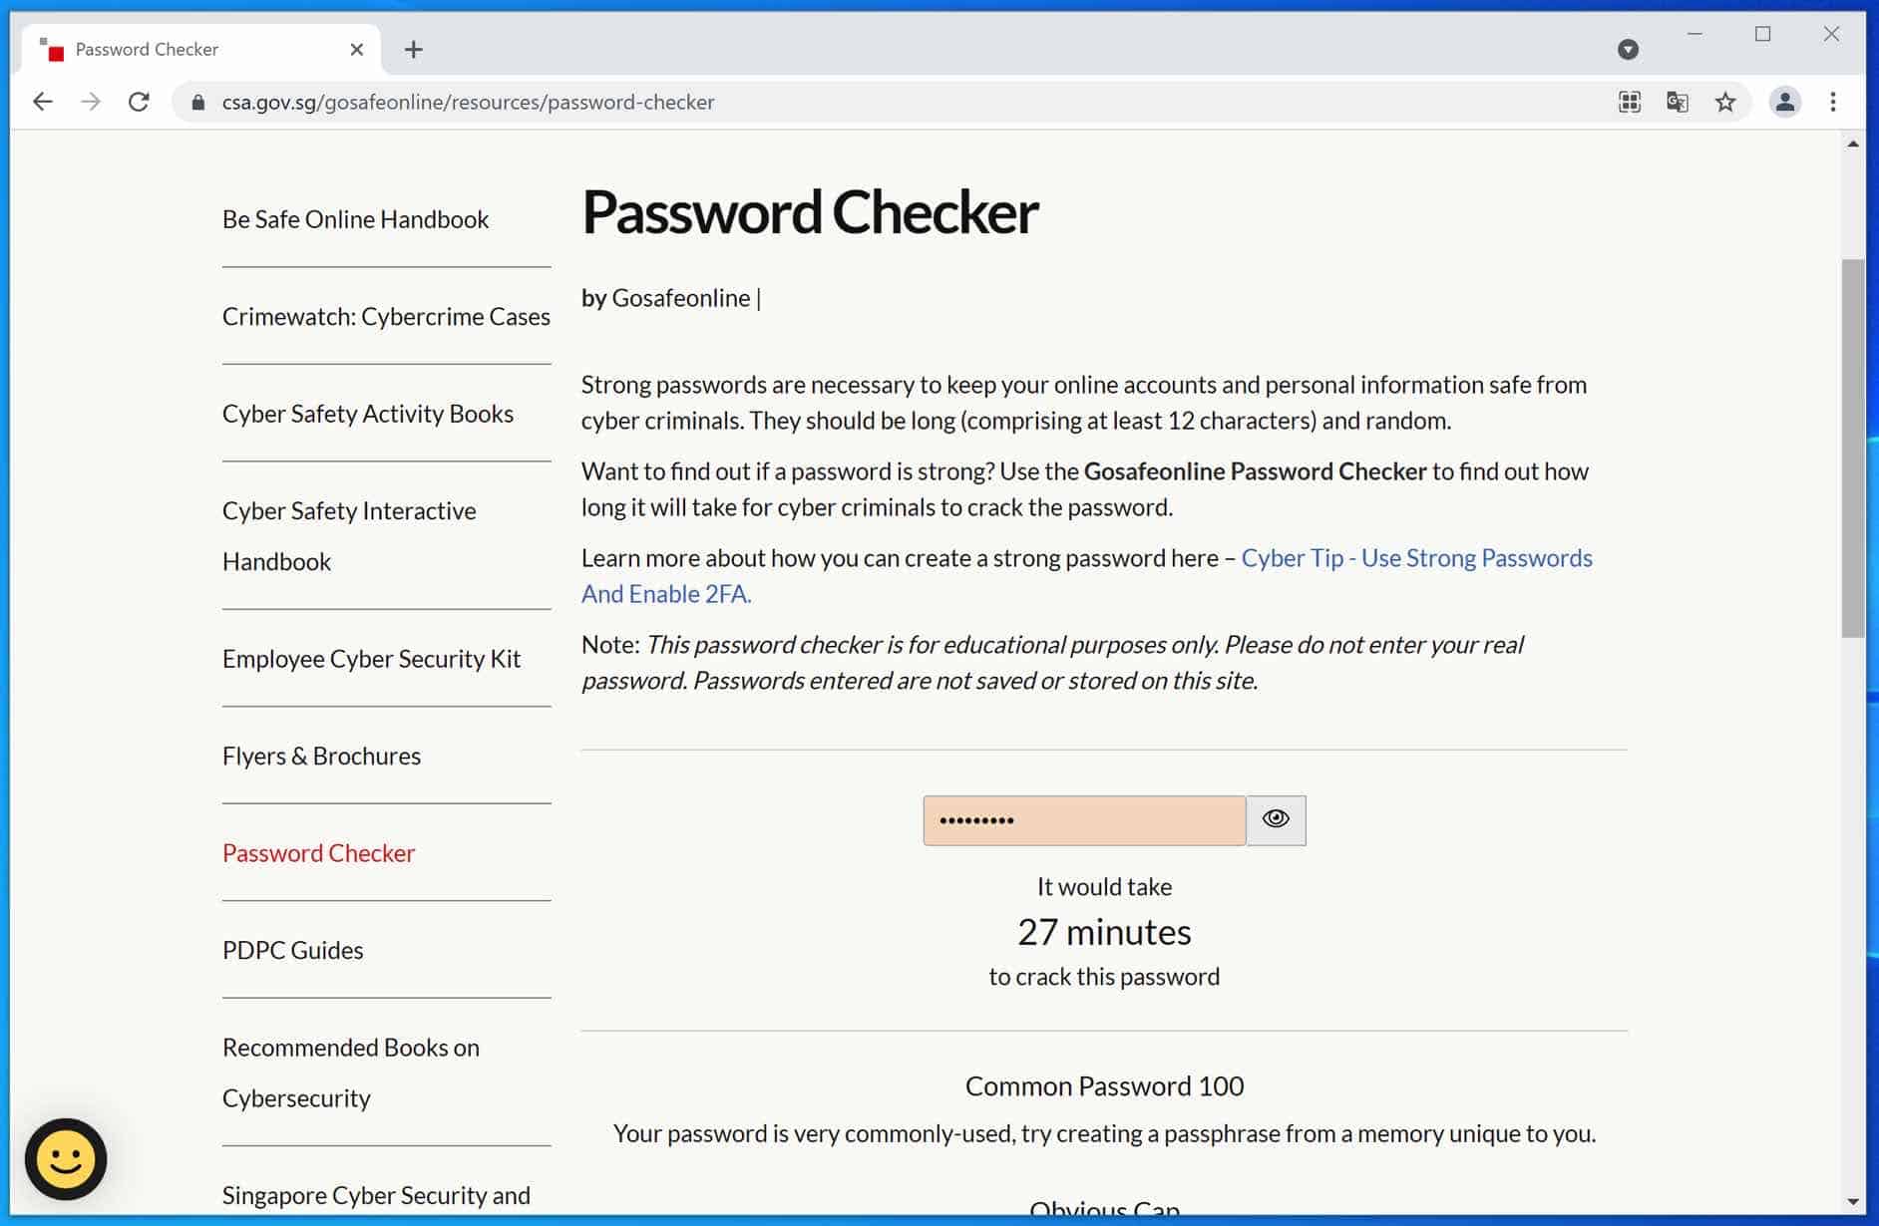The height and width of the screenshot is (1226, 1879).
Task: View site info via the padlock icon
Action: [198, 102]
